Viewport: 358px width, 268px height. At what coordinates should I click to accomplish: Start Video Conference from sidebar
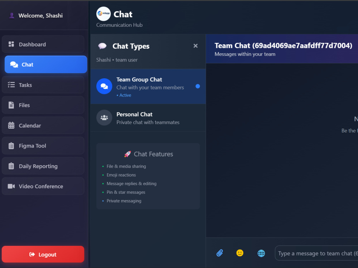(43, 186)
